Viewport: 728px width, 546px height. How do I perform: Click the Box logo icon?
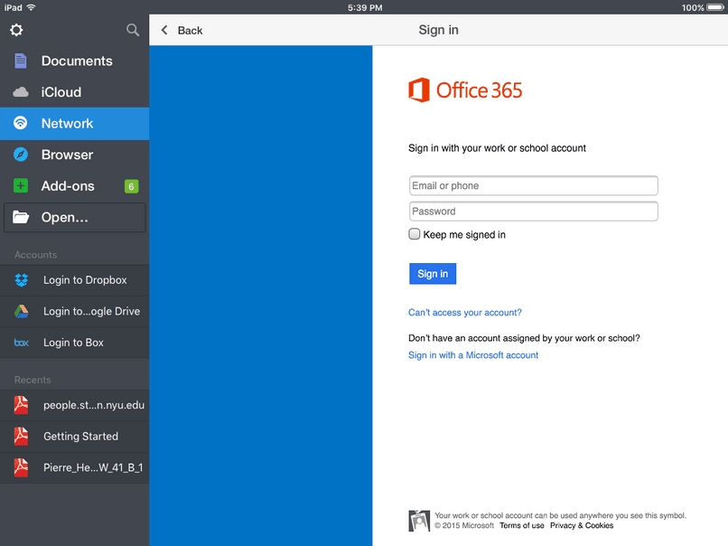click(22, 343)
